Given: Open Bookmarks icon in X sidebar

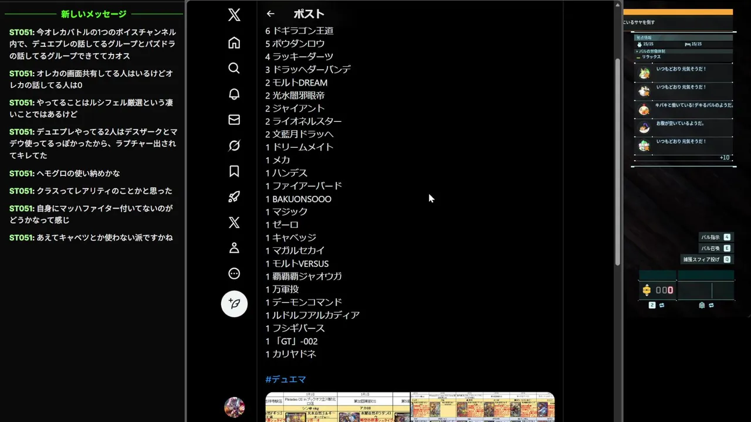Looking at the screenshot, I should point(234,171).
